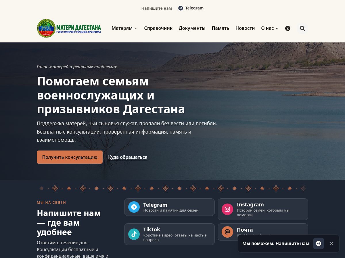Click the Telegram card title
345x258 pixels.
[155, 205]
